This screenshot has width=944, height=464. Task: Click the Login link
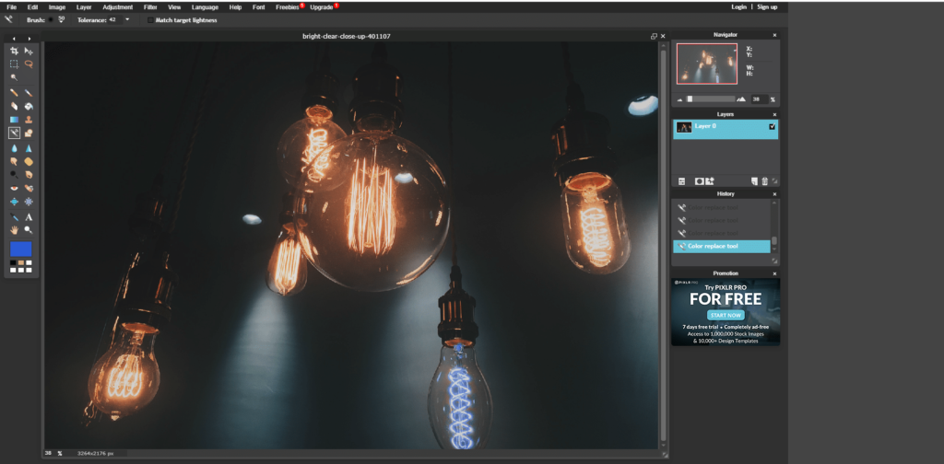(738, 7)
